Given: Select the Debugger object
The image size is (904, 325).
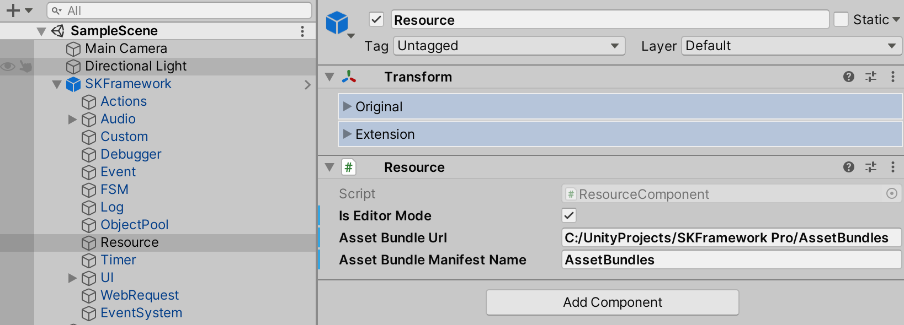Looking at the screenshot, I should click(x=131, y=154).
